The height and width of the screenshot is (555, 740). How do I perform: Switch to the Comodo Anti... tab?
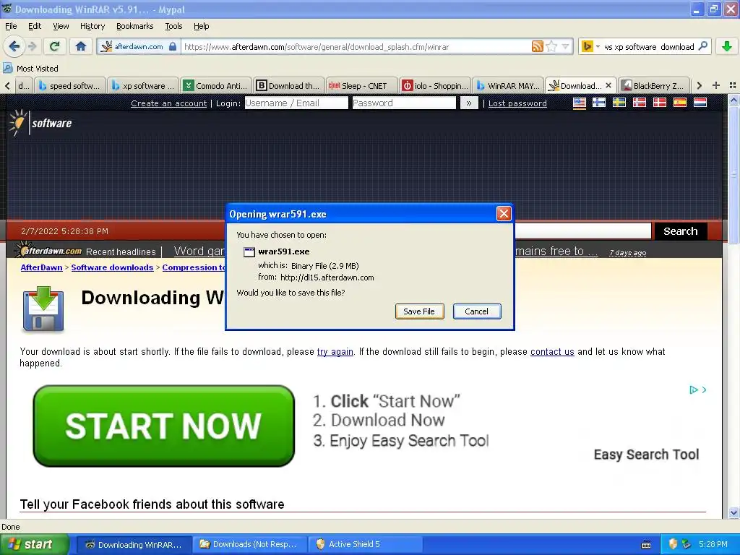[215, 85]
